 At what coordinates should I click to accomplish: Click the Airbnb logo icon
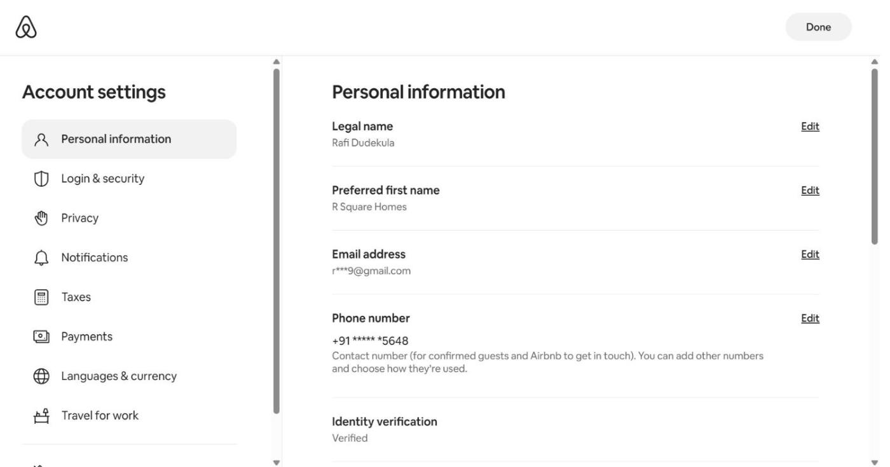pyautogui.click(x=26, y=27)
